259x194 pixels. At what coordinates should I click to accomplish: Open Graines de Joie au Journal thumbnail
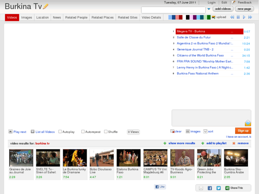pyautogui.click(x=21, y=158)
